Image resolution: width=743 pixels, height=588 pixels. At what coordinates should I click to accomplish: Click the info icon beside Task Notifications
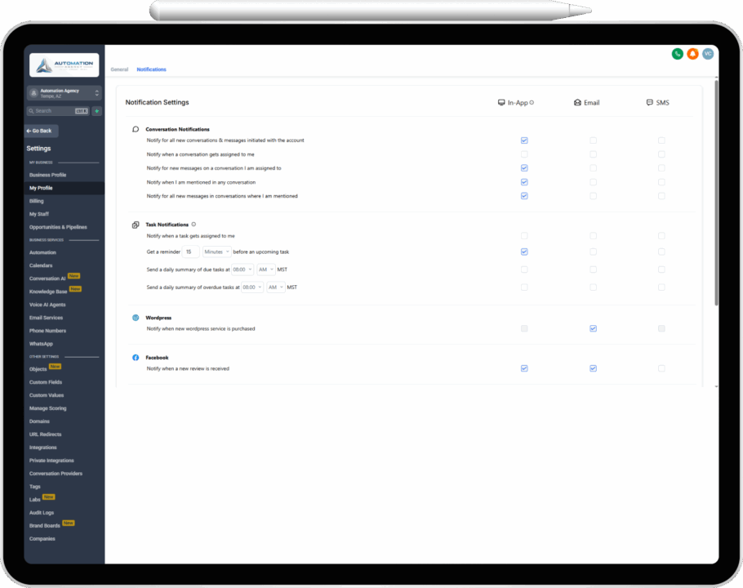pos(194,224)
